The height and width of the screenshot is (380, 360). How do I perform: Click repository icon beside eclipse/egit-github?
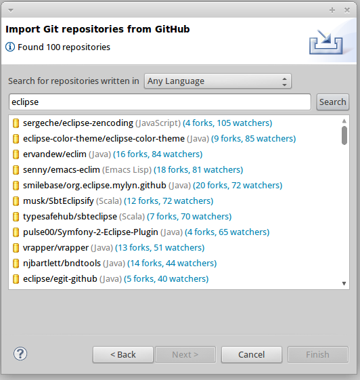pos(16,279)
